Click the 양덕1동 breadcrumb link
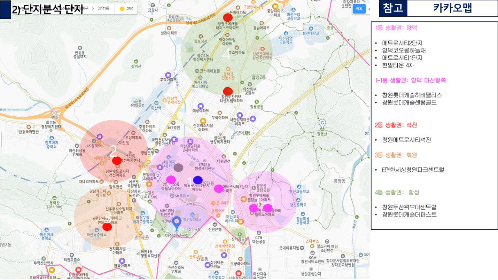 click(103, 8)
